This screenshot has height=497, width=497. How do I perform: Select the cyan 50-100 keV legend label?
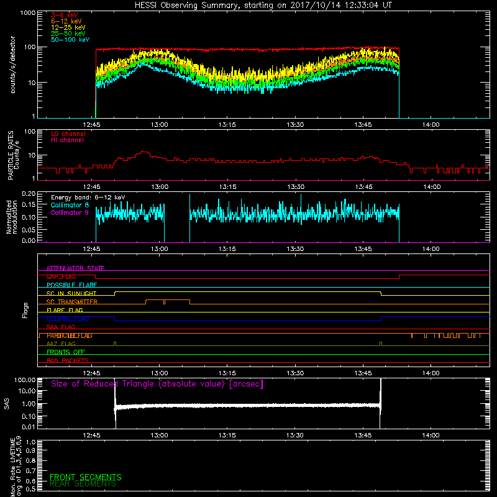coord(70,40)
